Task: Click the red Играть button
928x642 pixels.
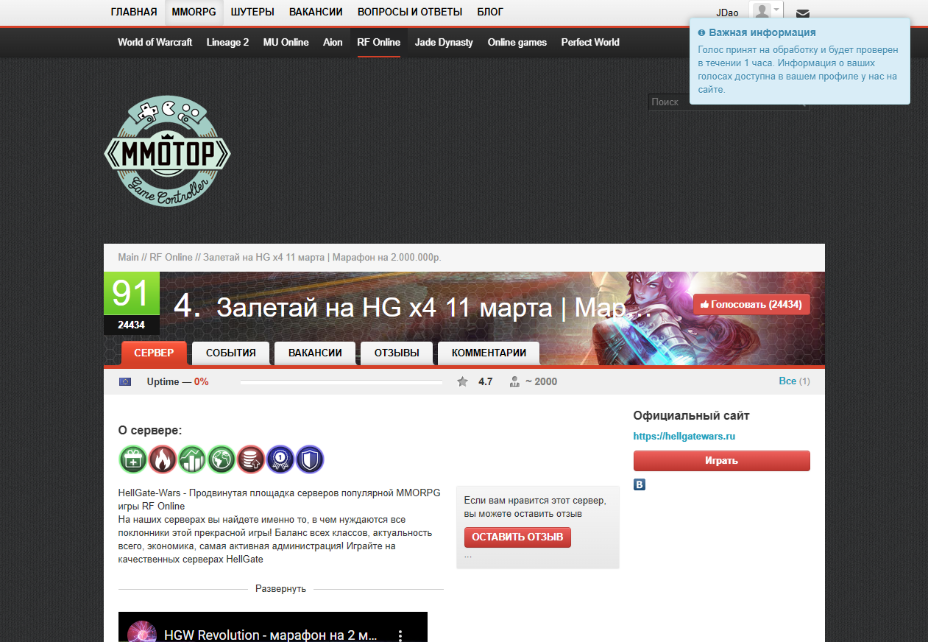Action: 721,461
